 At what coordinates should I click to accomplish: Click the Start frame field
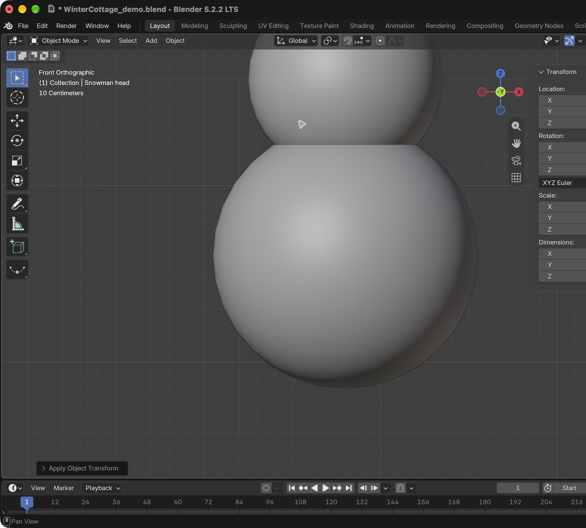click(569, 488)
